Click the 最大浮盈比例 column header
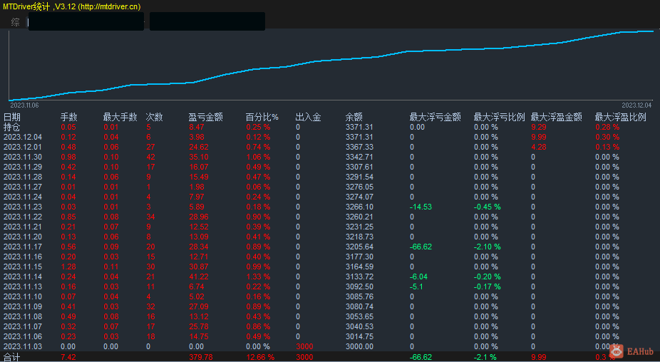The height and width of the screenshot is (362, 660). [620, 117]
